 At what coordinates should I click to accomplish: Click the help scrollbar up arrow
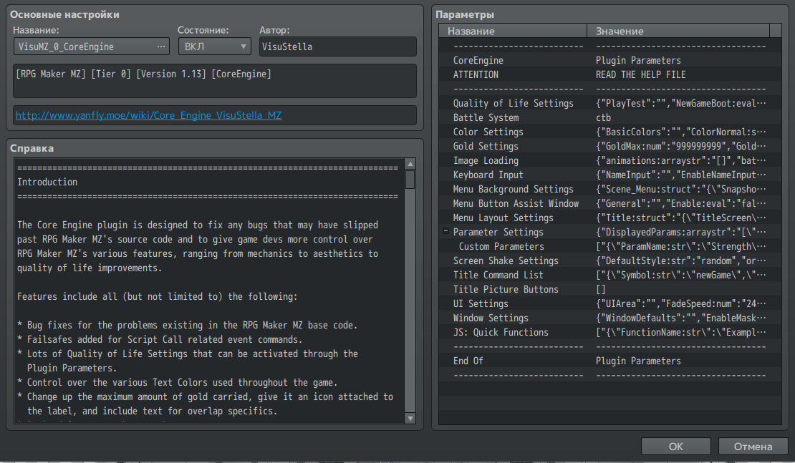click(410, 164)
